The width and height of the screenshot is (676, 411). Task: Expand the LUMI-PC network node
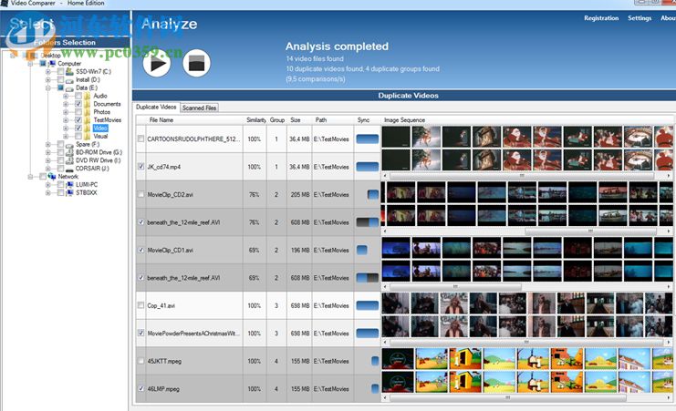pos(47,184)
